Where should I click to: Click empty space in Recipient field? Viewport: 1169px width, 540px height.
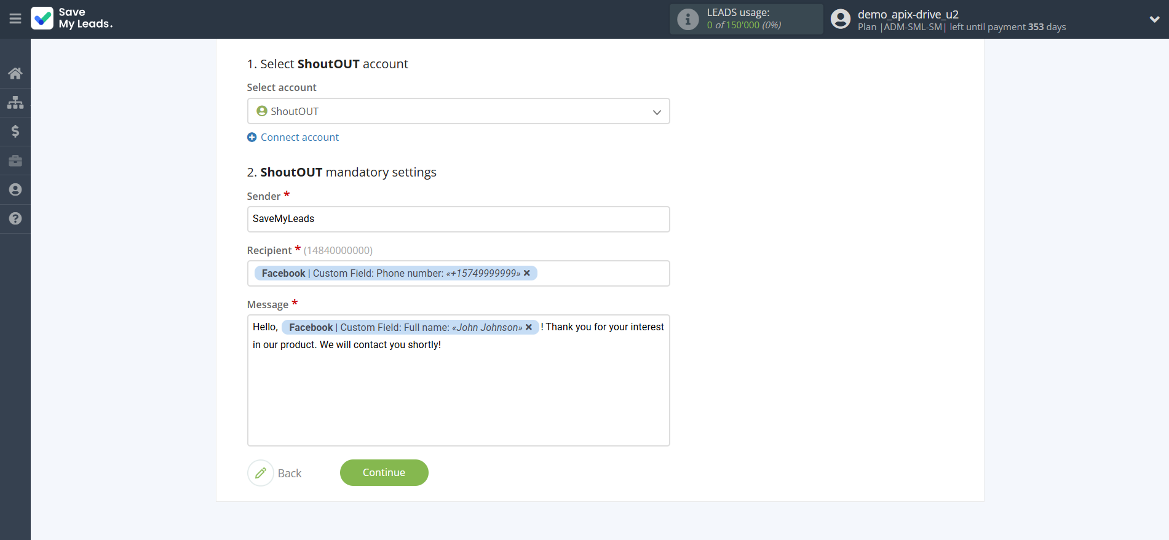point(603,274)
